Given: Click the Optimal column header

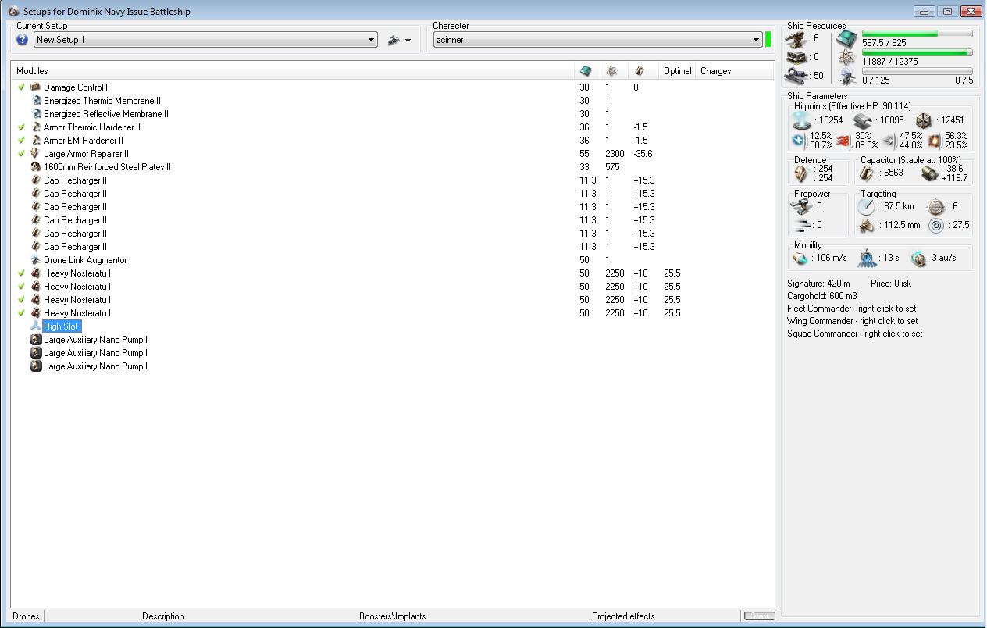Looking at the screenshot, I should (677, 71).
